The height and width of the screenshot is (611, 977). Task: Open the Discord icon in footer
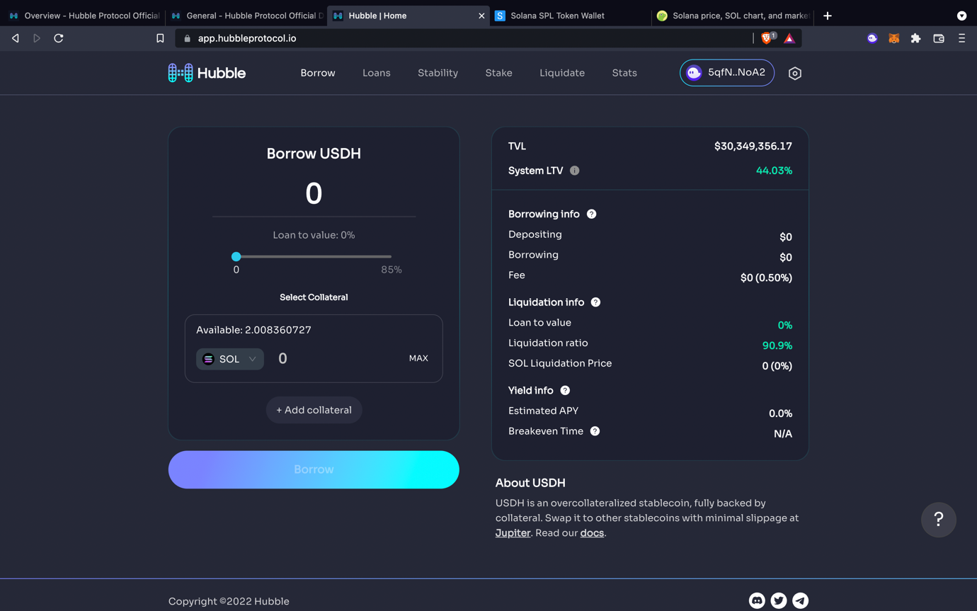coord(757,600)
